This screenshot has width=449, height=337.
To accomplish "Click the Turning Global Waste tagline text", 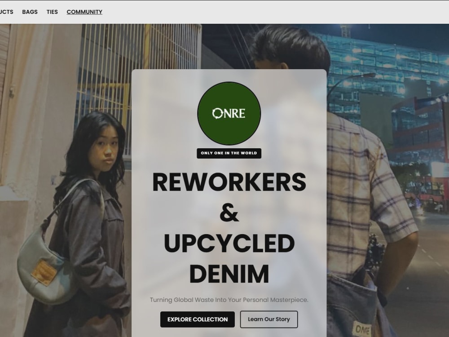I will tap(229, 300).
